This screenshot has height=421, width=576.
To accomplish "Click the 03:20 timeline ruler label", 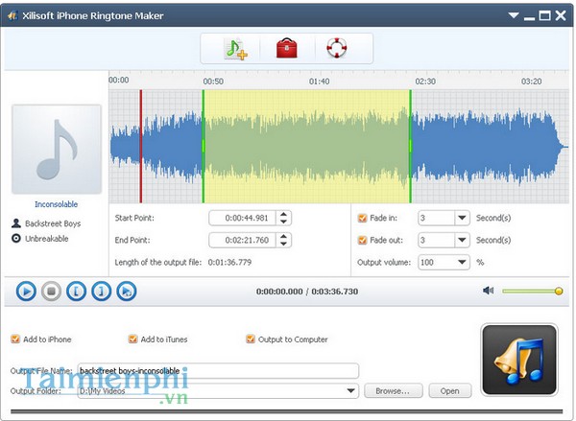I will [531, 82].
